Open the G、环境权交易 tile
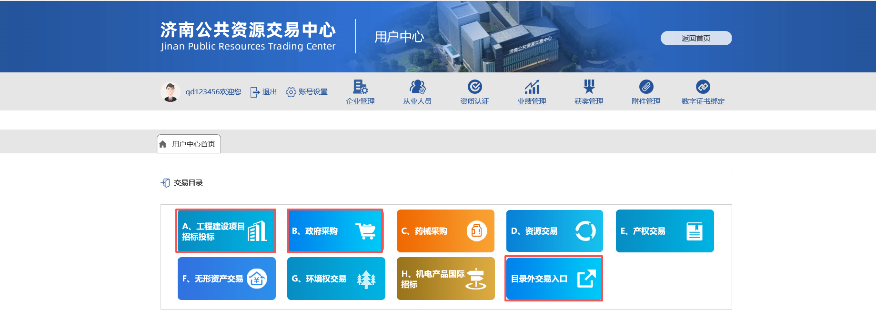Screen dimensions: 876x310 click(x=336, y=279)
